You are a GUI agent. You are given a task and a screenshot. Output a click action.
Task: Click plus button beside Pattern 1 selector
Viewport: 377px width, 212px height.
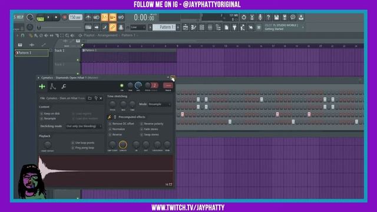click(x=178, y=28)
